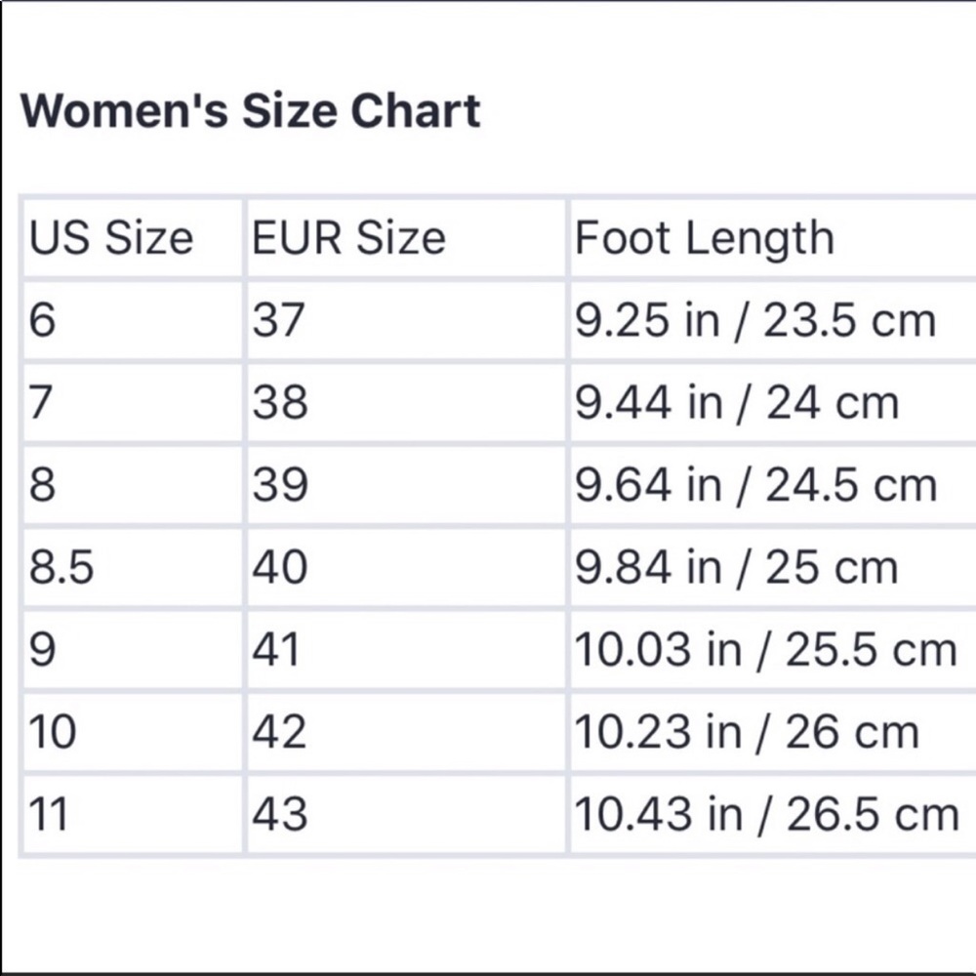Select the 9.44 in / 24 cm cell
The width and height of the screenshot is (976, 976).
736,403
